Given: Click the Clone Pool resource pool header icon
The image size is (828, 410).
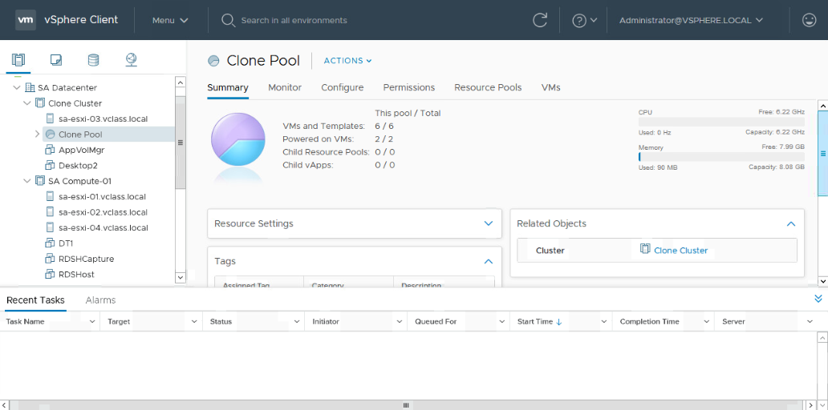Looking at the screenshot, I should tap(213, 61).
